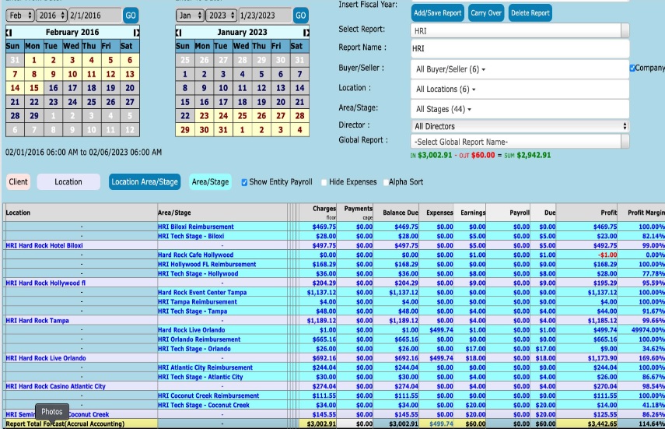The image size is (665, 429).
Task: Click GO next to 2/1/2016 date
Action: pyautogui.click(x=131, y=16)
